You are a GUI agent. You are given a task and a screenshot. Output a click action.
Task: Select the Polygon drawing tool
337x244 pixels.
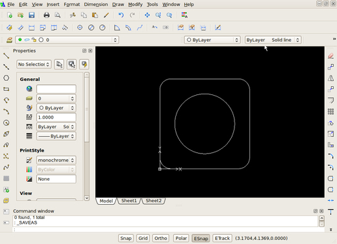pos(6,78)
